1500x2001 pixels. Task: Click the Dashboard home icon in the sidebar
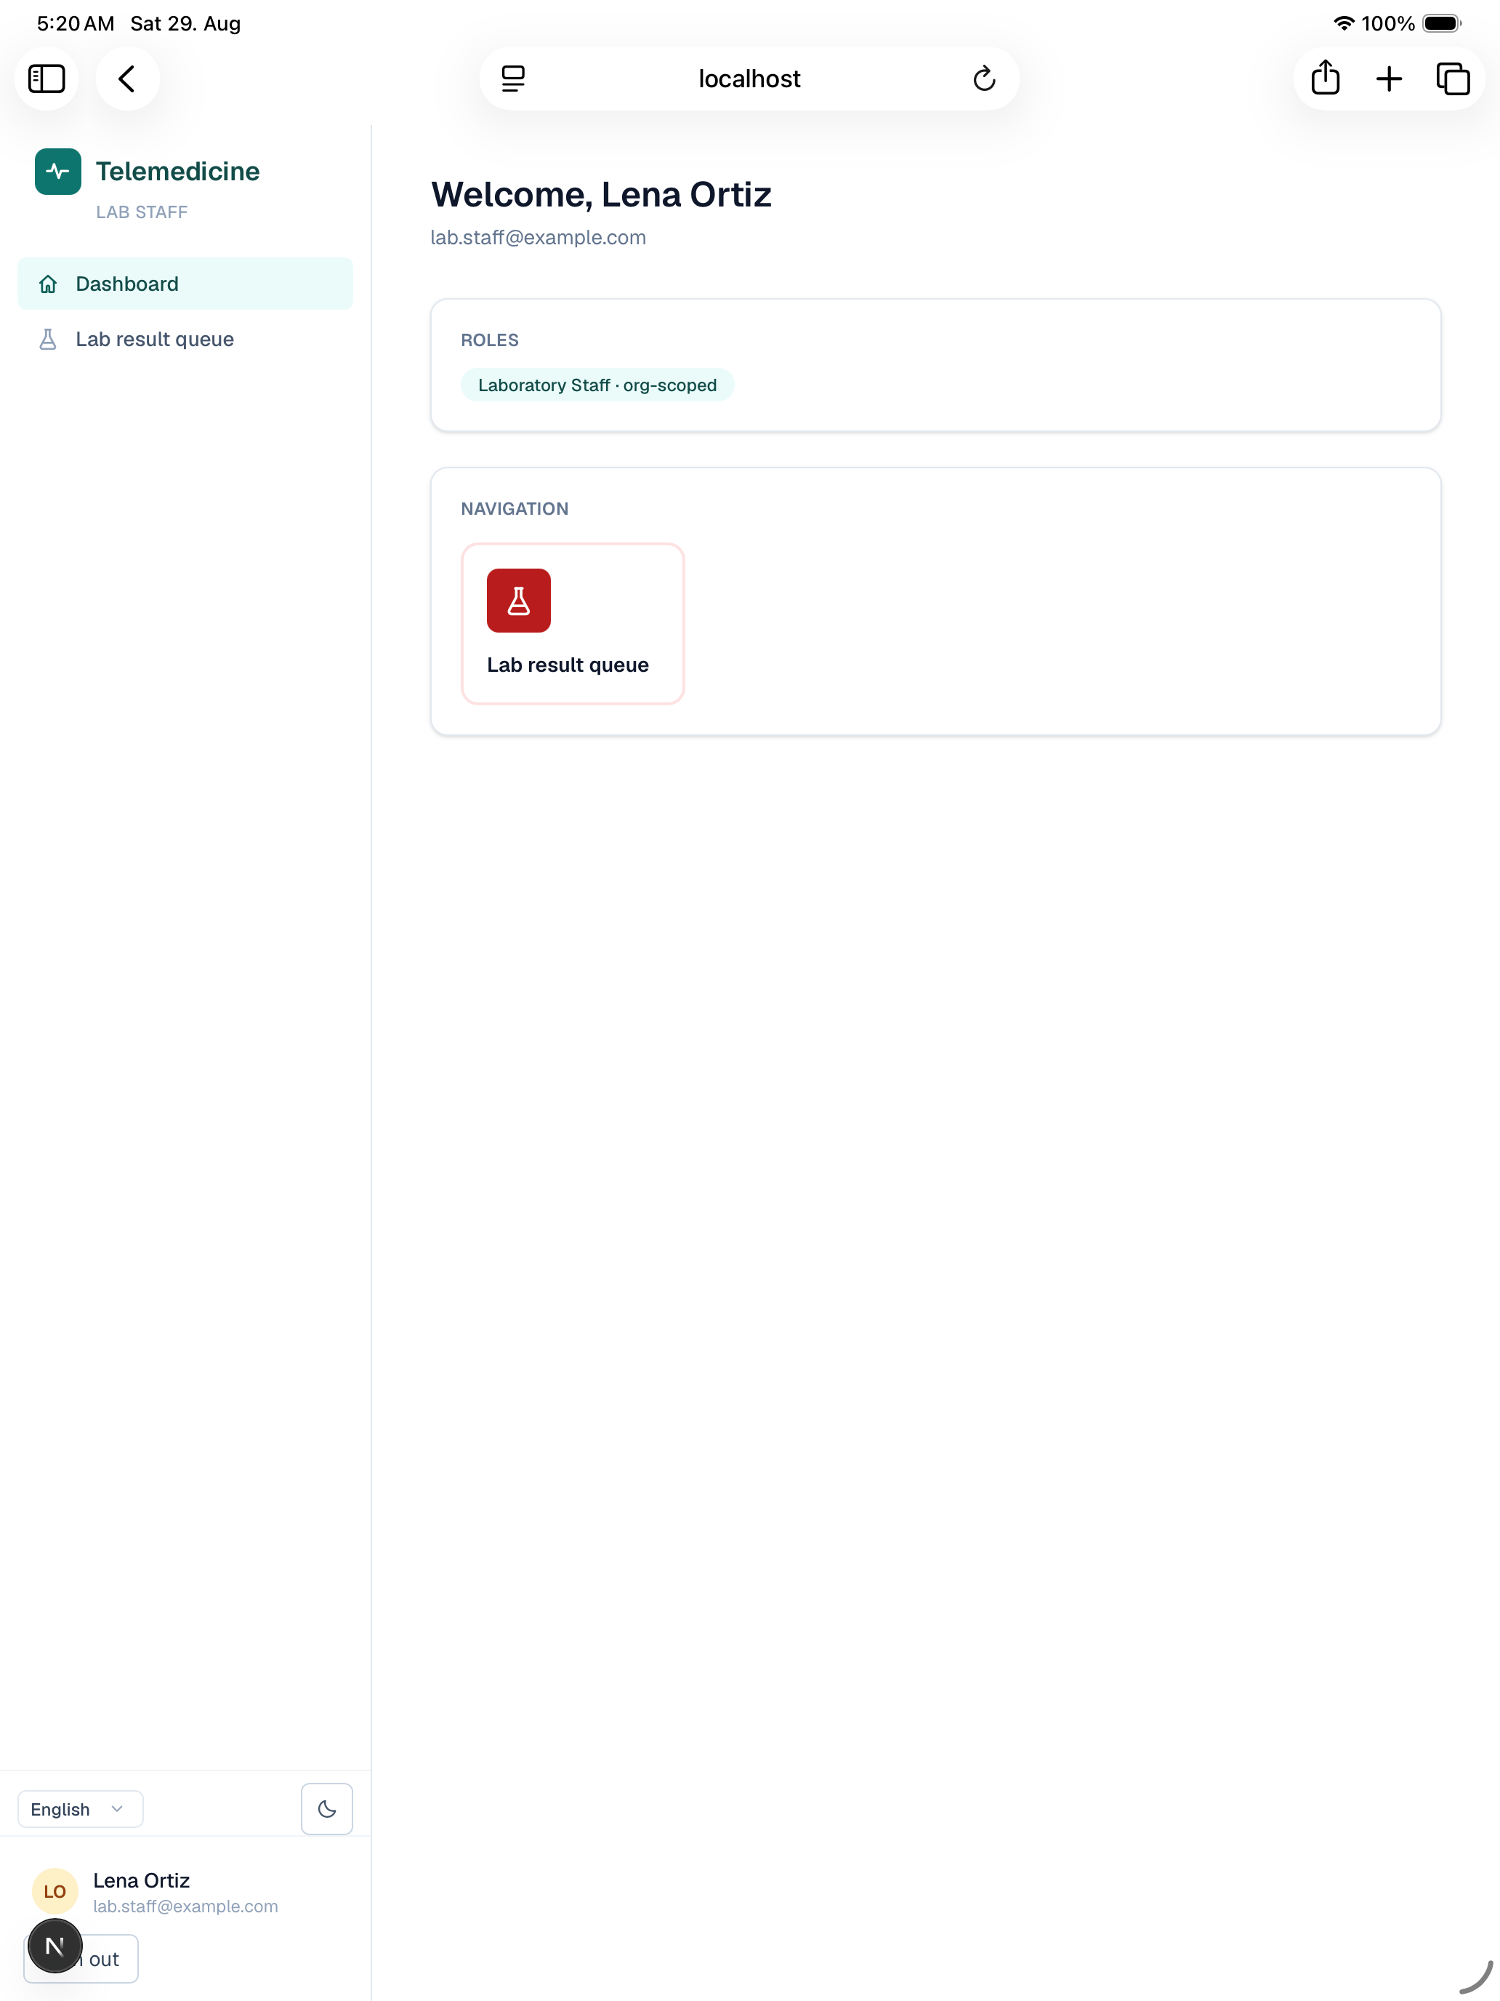coord(48,284)
